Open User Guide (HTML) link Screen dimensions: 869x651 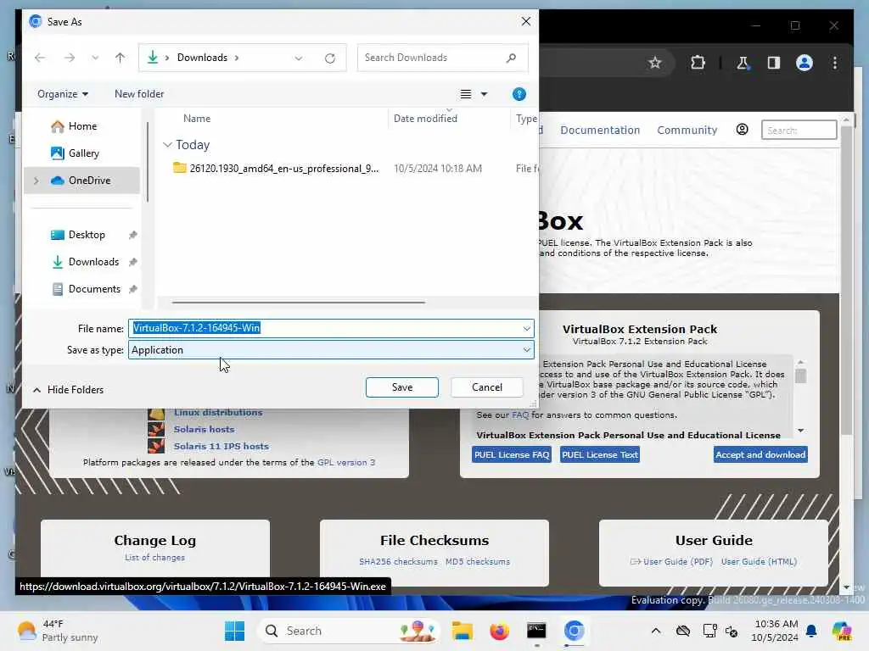coord(758,562)
